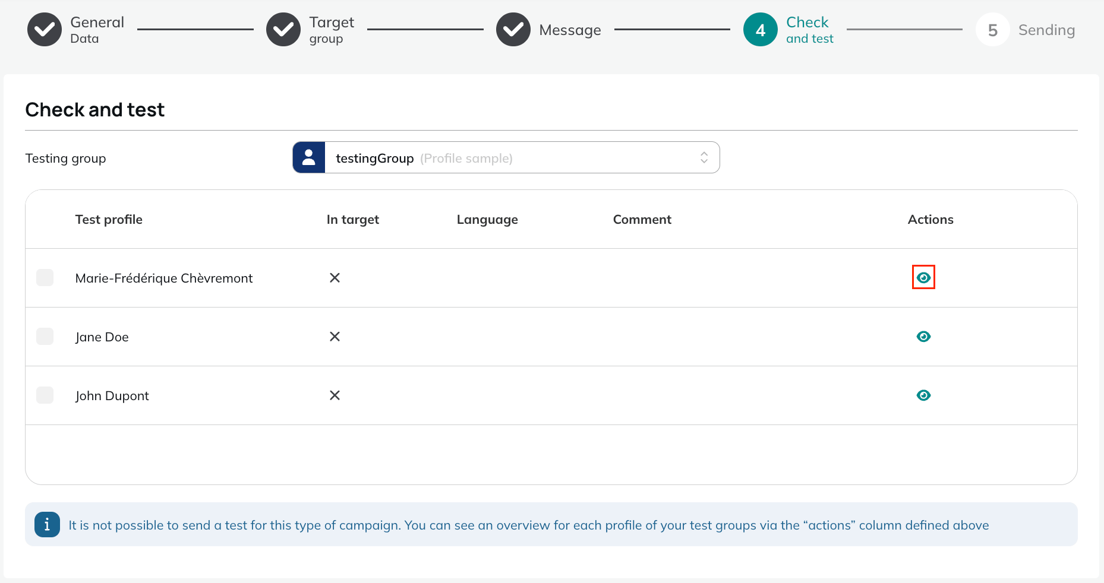
Task: Click the General Data checkmark step icon
Action: (x=45, y=30)
